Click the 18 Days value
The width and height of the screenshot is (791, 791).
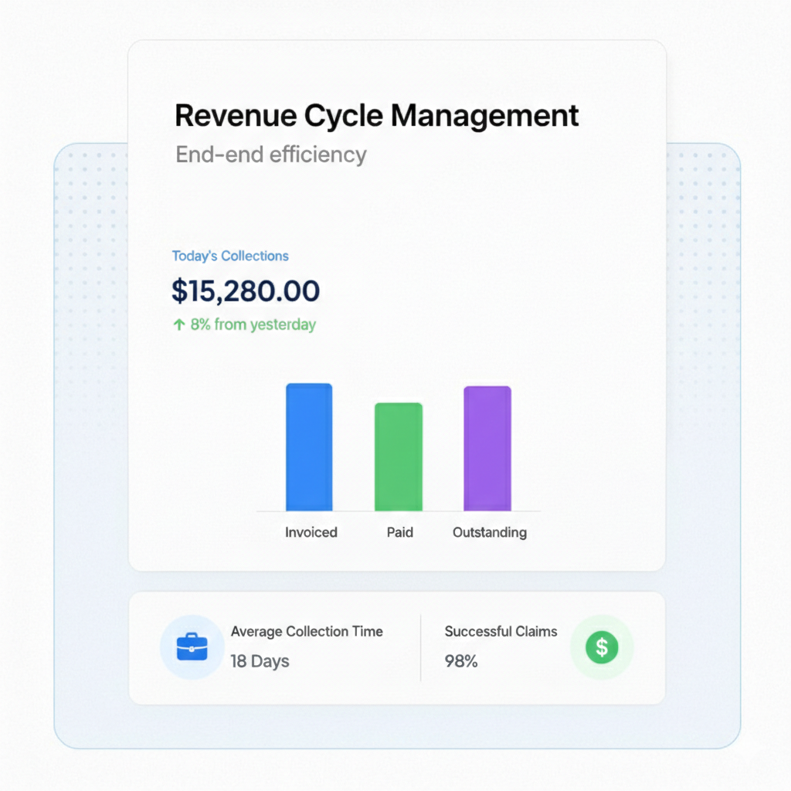(x=260, y=661)
